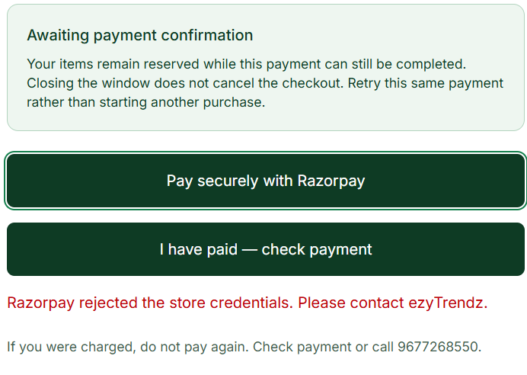Click the word Razorpay on the pay button

click(x=331, y=181)
